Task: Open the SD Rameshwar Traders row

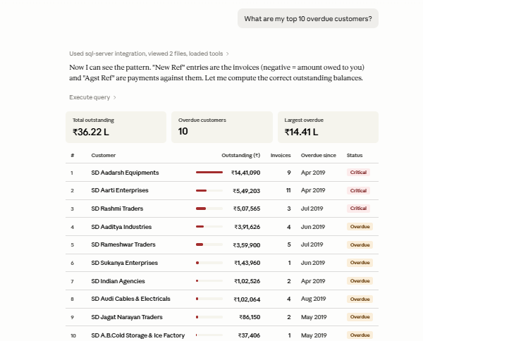Action: (x=222, y=244)
